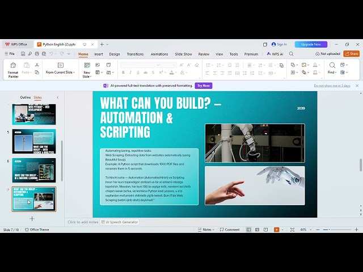Click the presentation mode icon on file tab
This screenshot has width=363, height=272.
pyautogui.click(x=85, y=44)
